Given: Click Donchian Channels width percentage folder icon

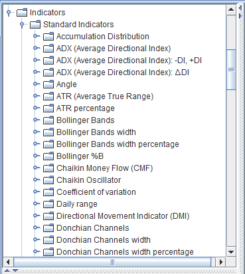Looking at the screenshot, I should pos(48,252).
